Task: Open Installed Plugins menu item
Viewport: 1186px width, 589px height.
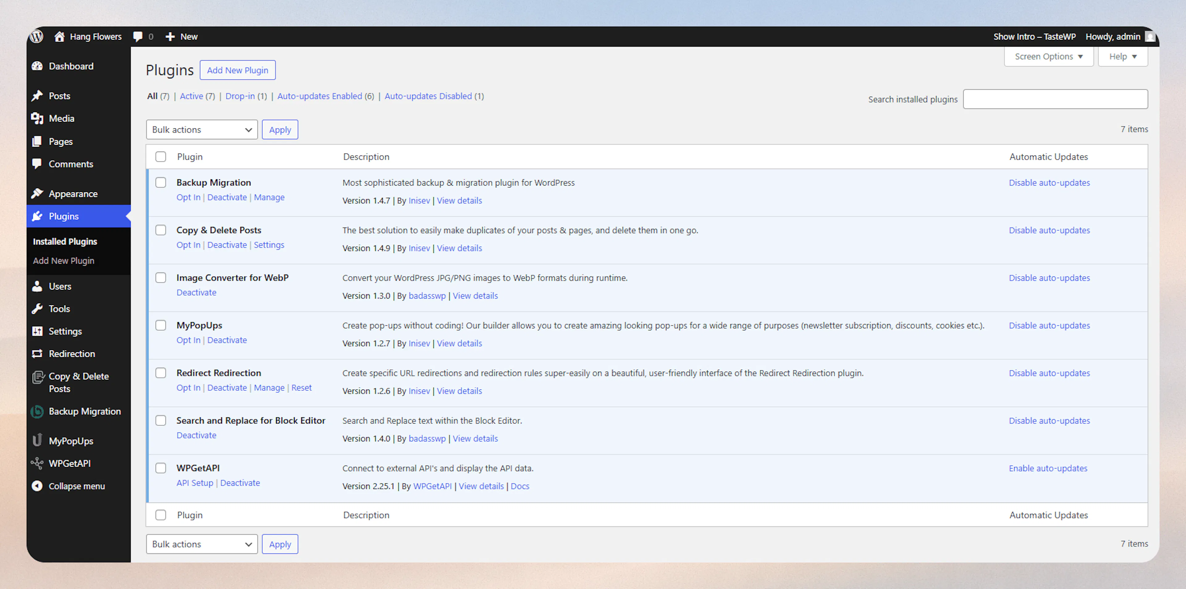Action: point(65,241)
